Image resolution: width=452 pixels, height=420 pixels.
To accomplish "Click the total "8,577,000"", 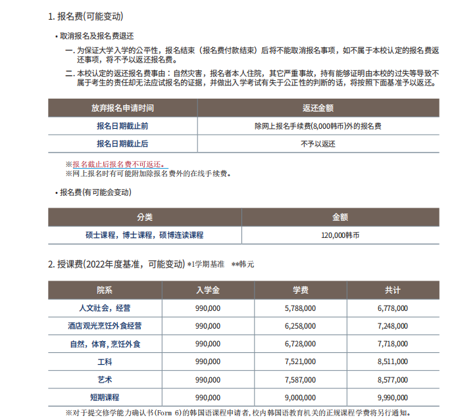I will (393, 380).
